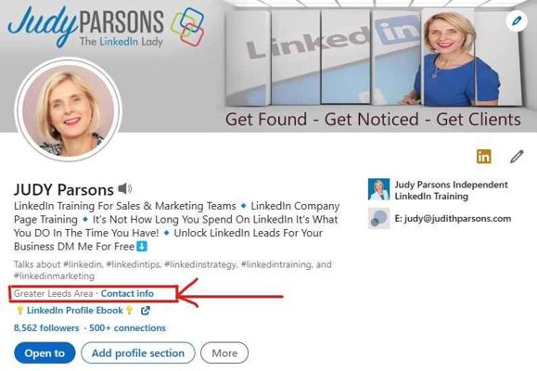This screenshot has width=537, height=371.
Task: Open the More actions menu
Action: 224,352
